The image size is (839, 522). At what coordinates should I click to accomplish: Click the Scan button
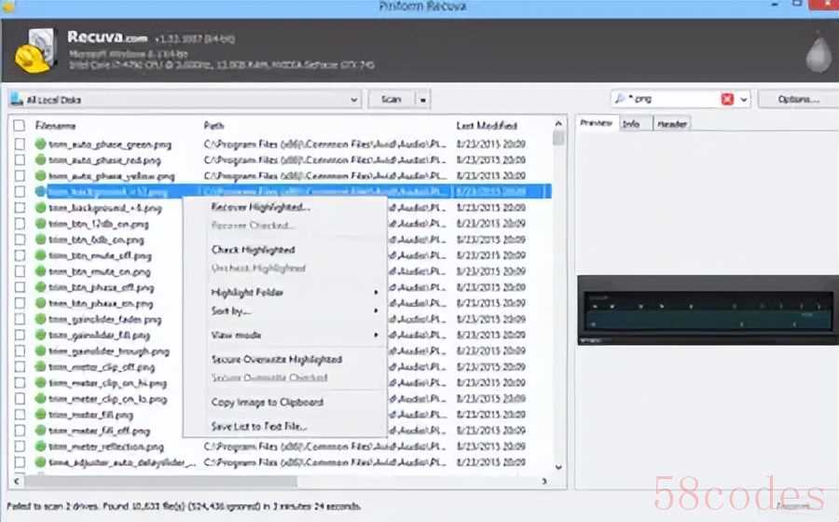coord(392,100)
